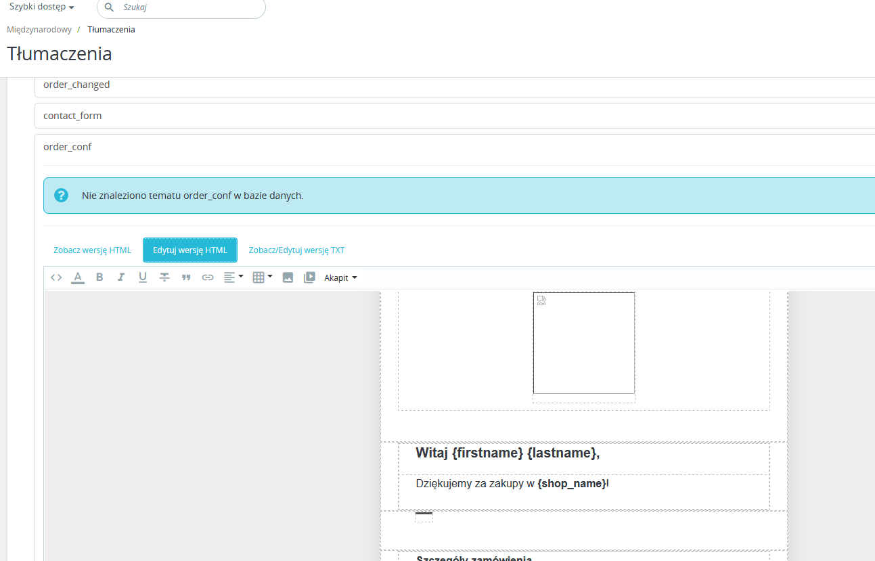Open the Szybki dostęp quick access menu
875x561 pixels.
click(x=42, y=7)
